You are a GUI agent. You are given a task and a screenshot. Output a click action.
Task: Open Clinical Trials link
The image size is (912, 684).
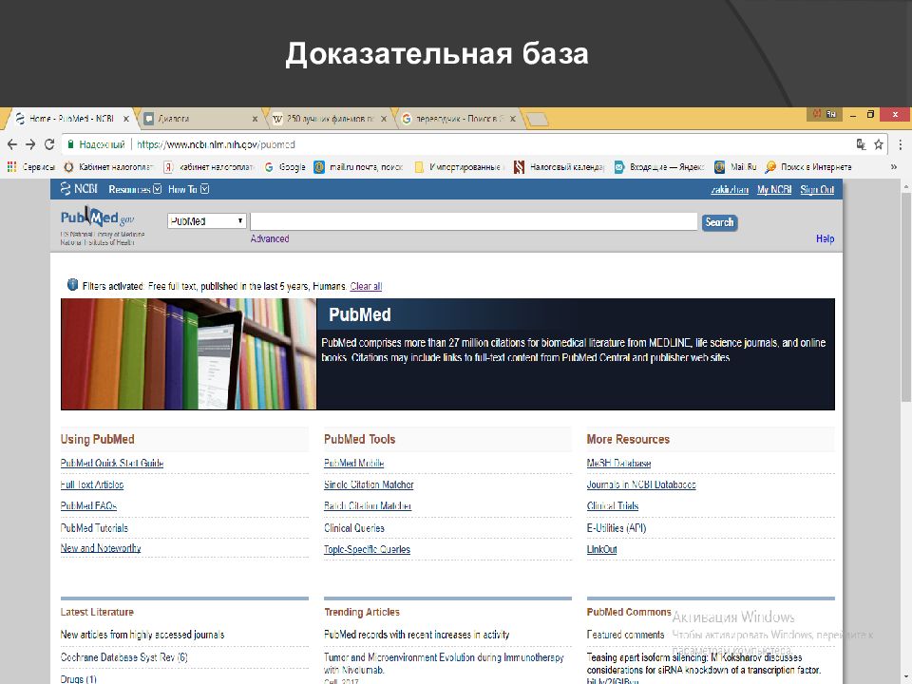click(613, 506)
